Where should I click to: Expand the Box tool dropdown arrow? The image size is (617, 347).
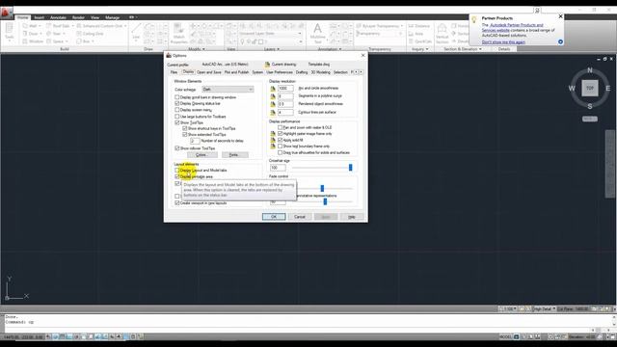pos(93,41)
